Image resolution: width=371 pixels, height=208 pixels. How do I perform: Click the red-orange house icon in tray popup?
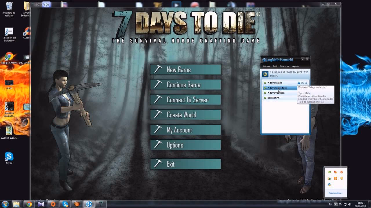[335, 172]
